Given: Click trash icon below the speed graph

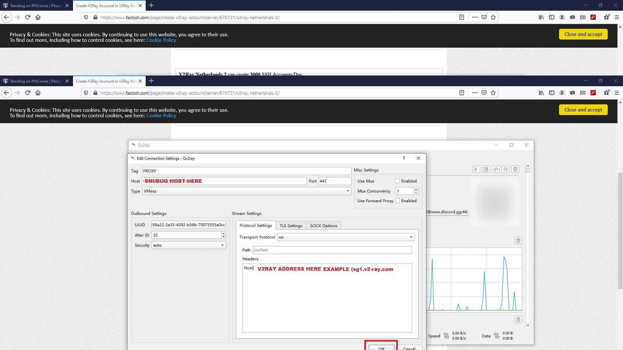Looking at the screenshot, I should [x=518, y=319].
